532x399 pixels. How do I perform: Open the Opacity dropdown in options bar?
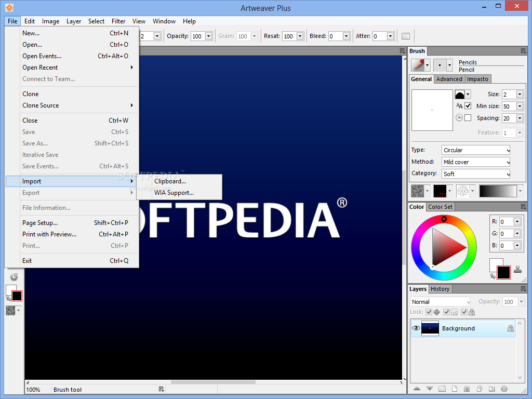tap(209, 36)
